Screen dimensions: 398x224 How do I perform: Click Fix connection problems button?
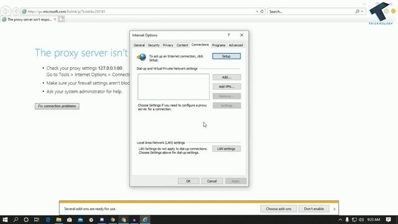57,106
